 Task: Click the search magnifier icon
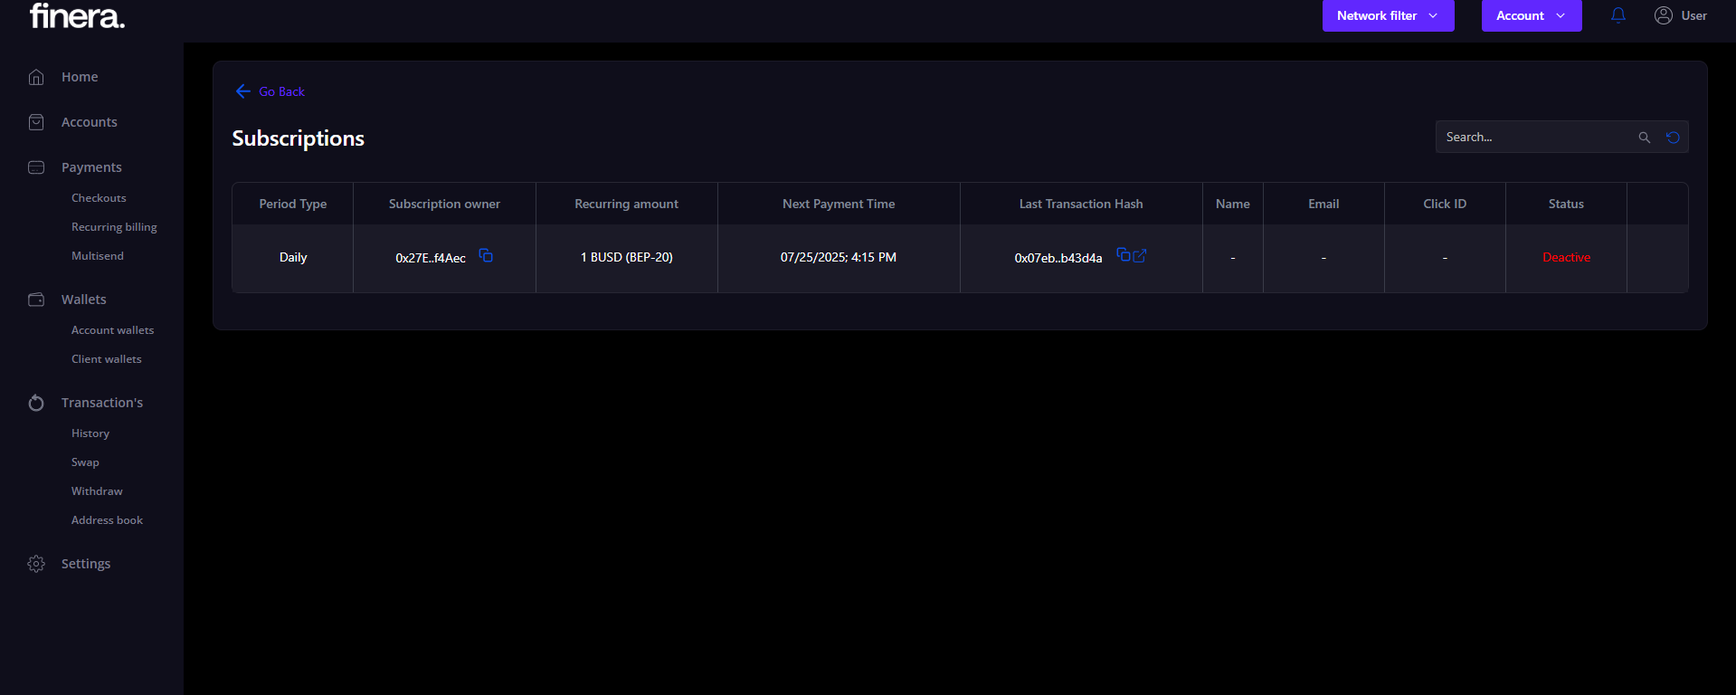(x=1644, y=138)
